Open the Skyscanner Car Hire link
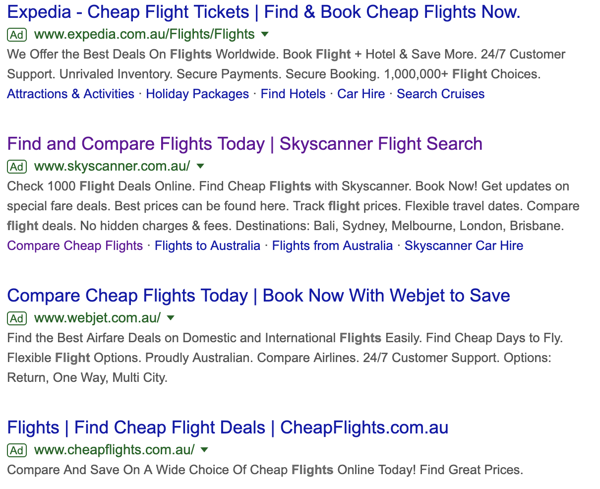 coord(464,246)
